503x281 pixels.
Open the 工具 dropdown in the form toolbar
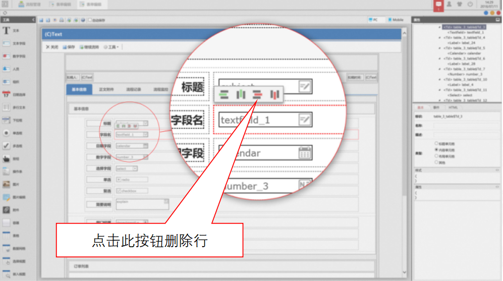(x=111, y=47)
